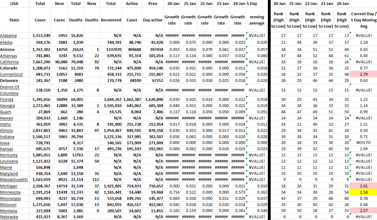The image size is (377, 220).
Task: Click the Louisiana hyperlink
Action: 9,161
